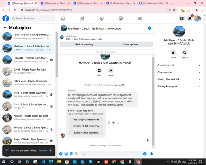The image size is (206, 165).
Task: Open File Explorer from taskbar
Action: click(59, 162)
